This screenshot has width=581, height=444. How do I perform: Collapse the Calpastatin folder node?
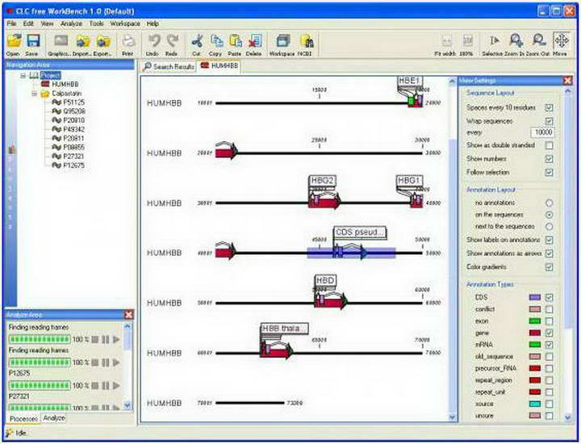(x=34, y=94)
